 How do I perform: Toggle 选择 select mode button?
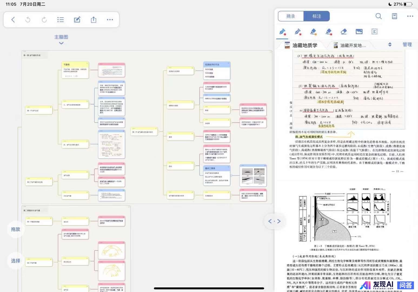click(16, 261)
